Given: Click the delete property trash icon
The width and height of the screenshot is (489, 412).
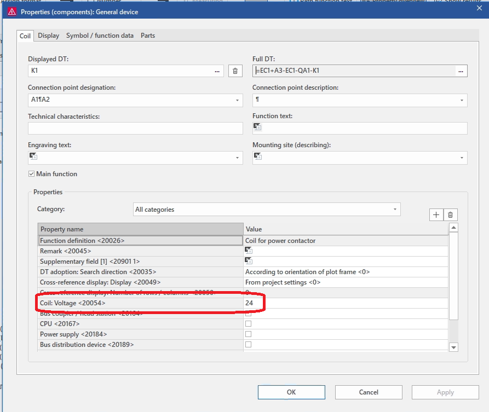Looking at the screenshot, I should click(x=450, y=215).
